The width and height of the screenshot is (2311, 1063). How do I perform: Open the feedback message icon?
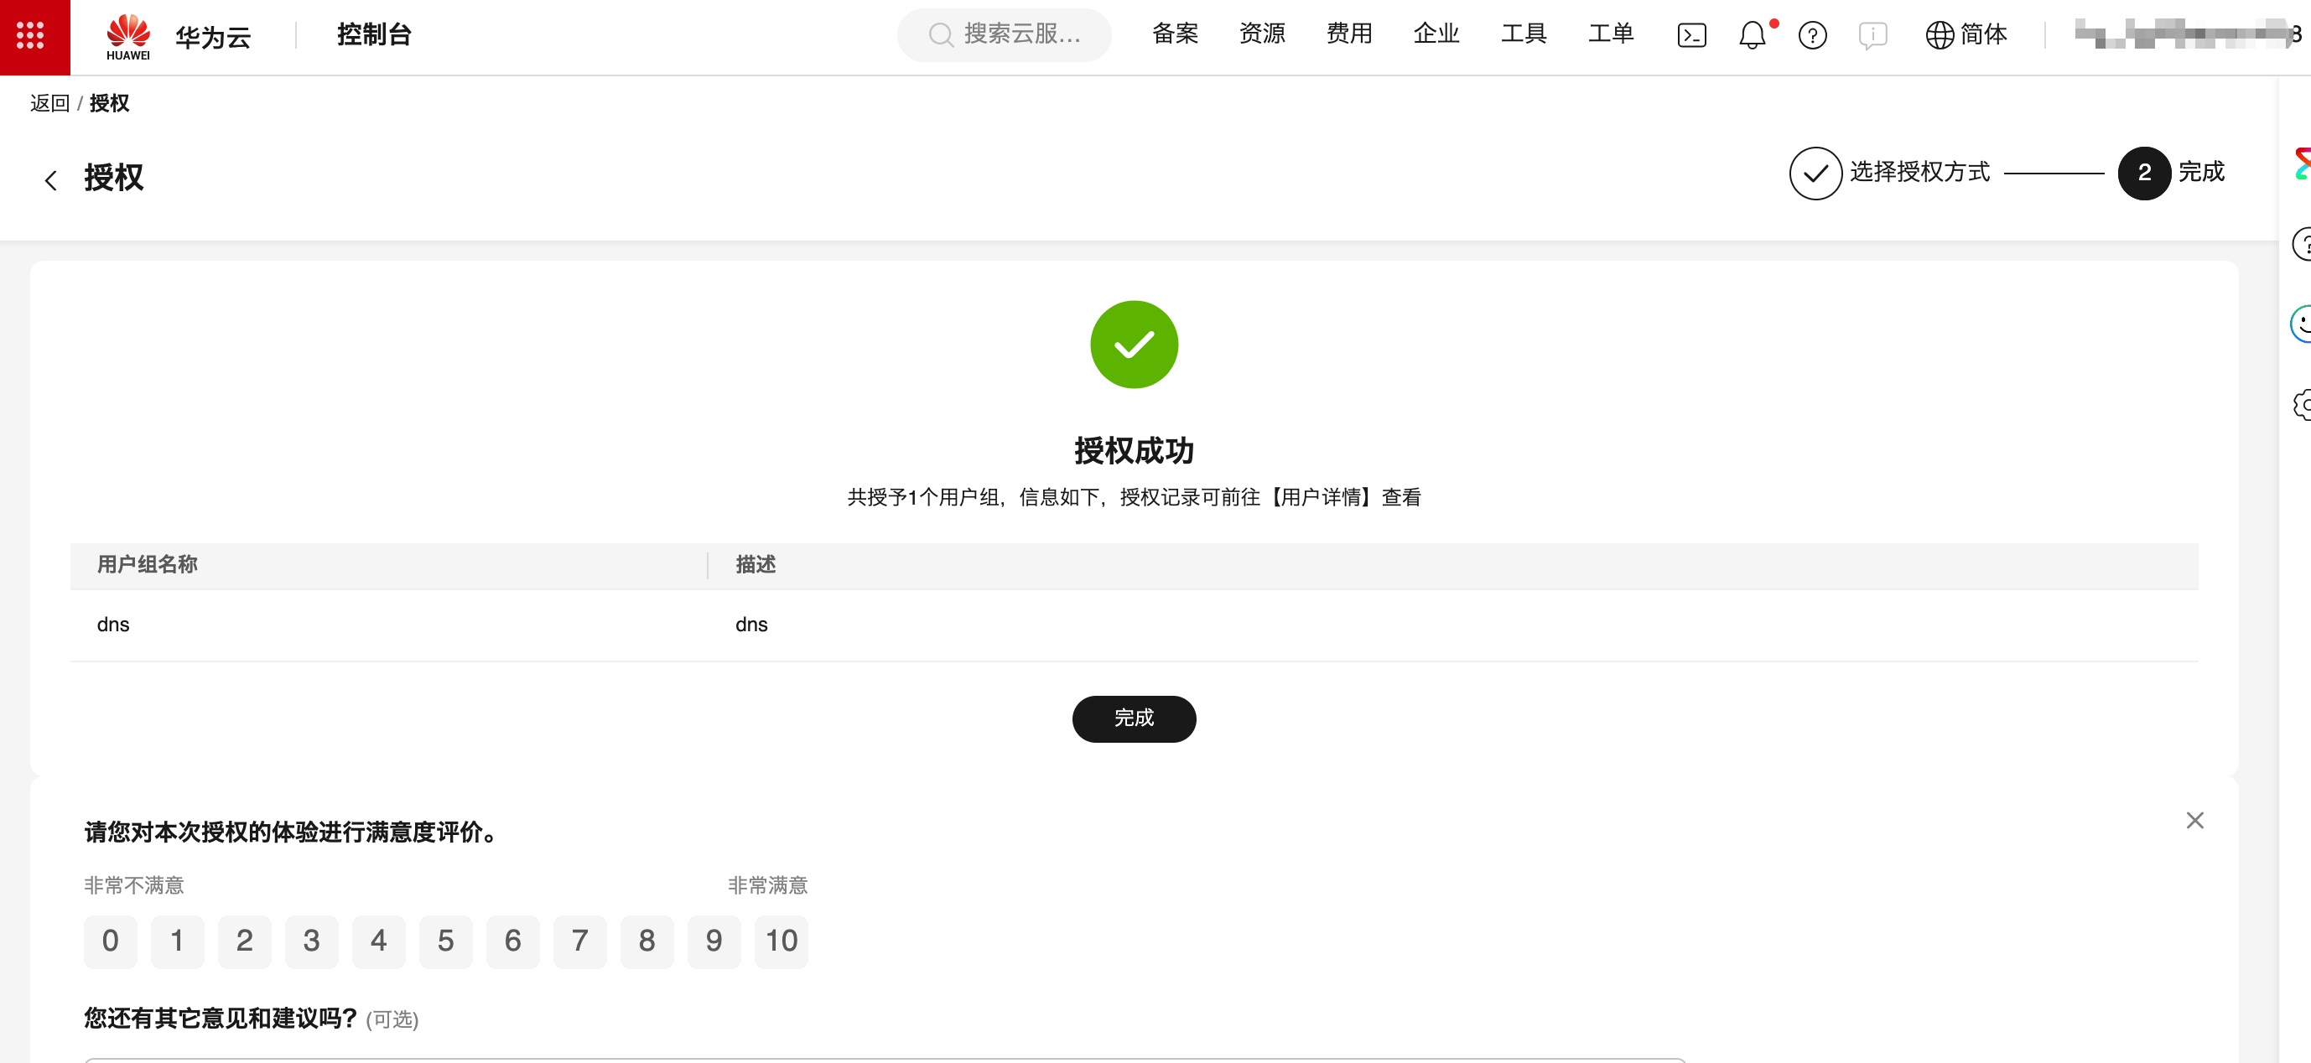pos(1872,36)
